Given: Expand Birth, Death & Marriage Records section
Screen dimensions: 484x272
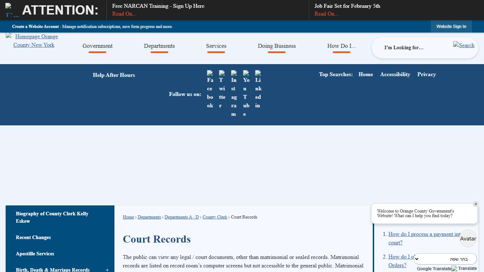Looking at the screenshot, I should point(107,270).
